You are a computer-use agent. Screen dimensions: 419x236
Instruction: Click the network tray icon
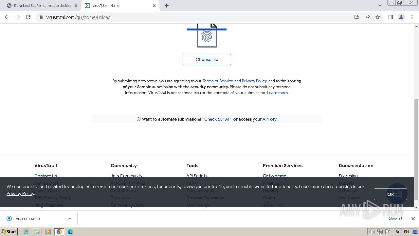pos(380,232)
